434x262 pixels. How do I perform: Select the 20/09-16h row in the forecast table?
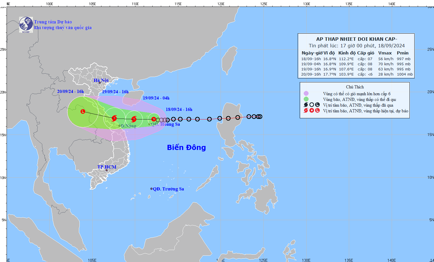coord(357,74)
